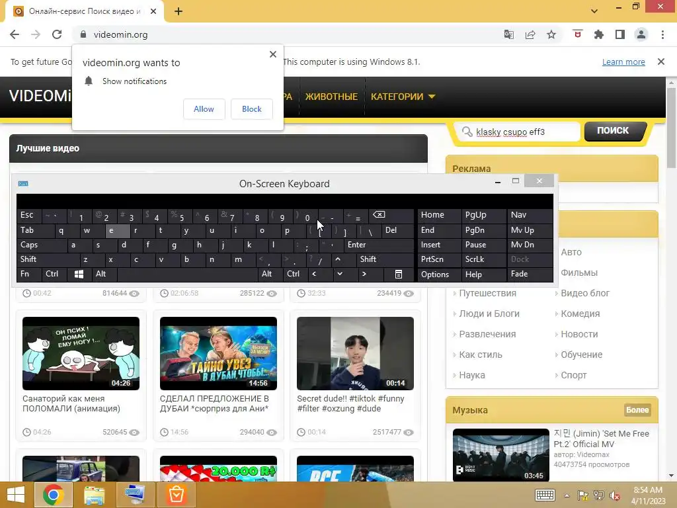The width and height of the screenshot is (677, 508).
Task: Open the Санаторий как меня ПОЛОМАЛИ thumbnail
Action: click(81, 353)
